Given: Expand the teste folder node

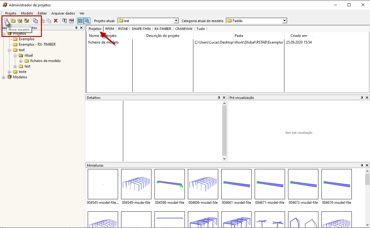Looking at the screenshot, I should [x=9, y=72].
